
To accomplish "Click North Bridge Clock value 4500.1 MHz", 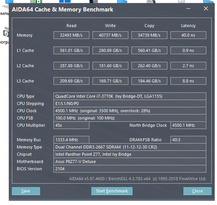I will pos(188,125).
